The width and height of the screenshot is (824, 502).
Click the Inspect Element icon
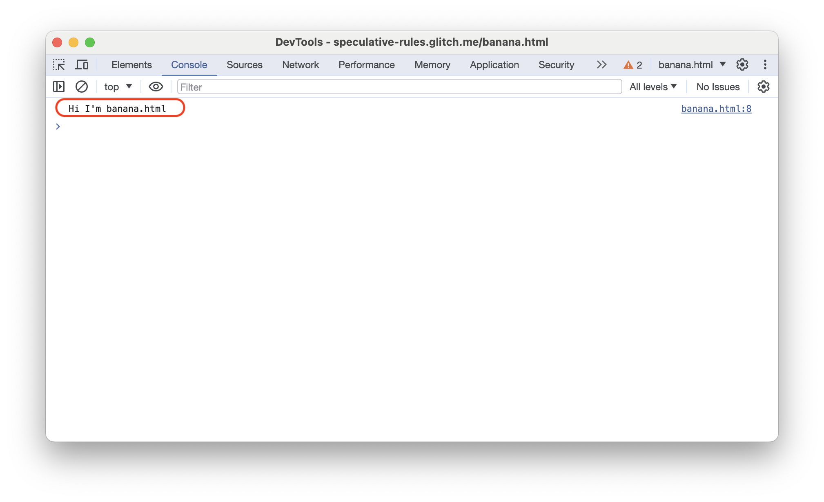[x=59, y=65]
